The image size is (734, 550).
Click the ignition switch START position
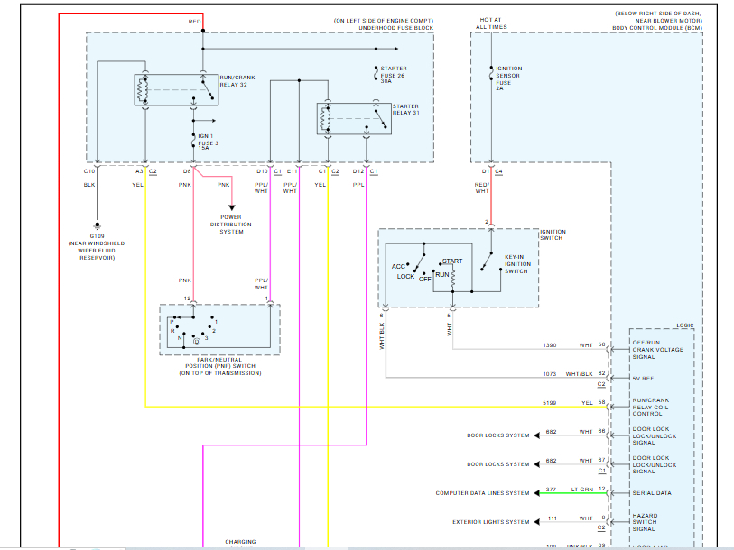coord(452,261)
